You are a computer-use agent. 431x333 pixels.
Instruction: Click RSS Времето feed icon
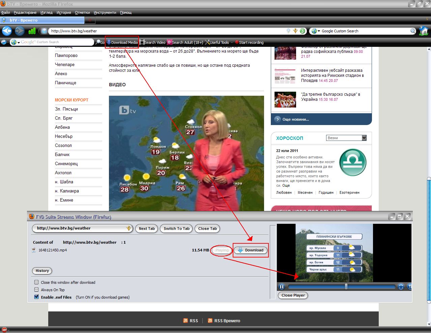point(210,321)
